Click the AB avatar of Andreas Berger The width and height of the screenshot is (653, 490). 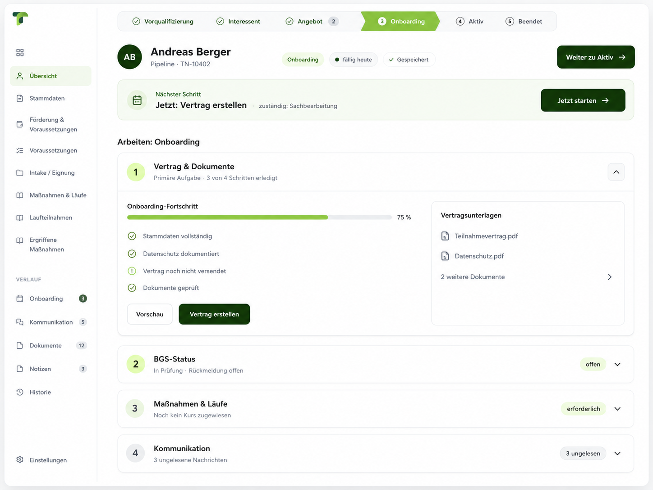click(x=130, y=57)
